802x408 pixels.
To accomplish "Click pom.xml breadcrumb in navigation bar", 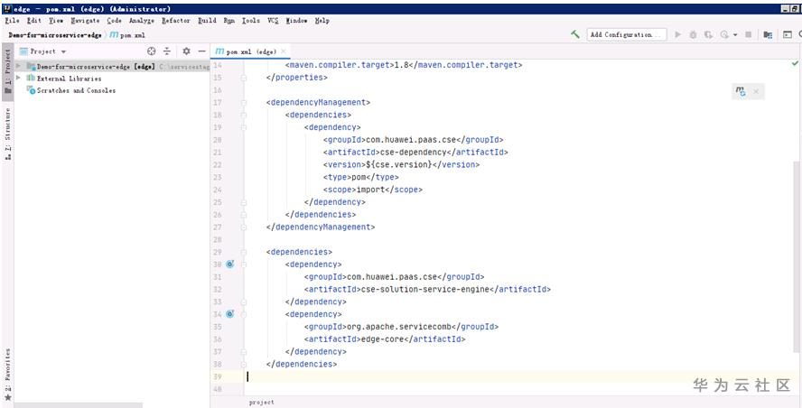I will coord(128,35).
